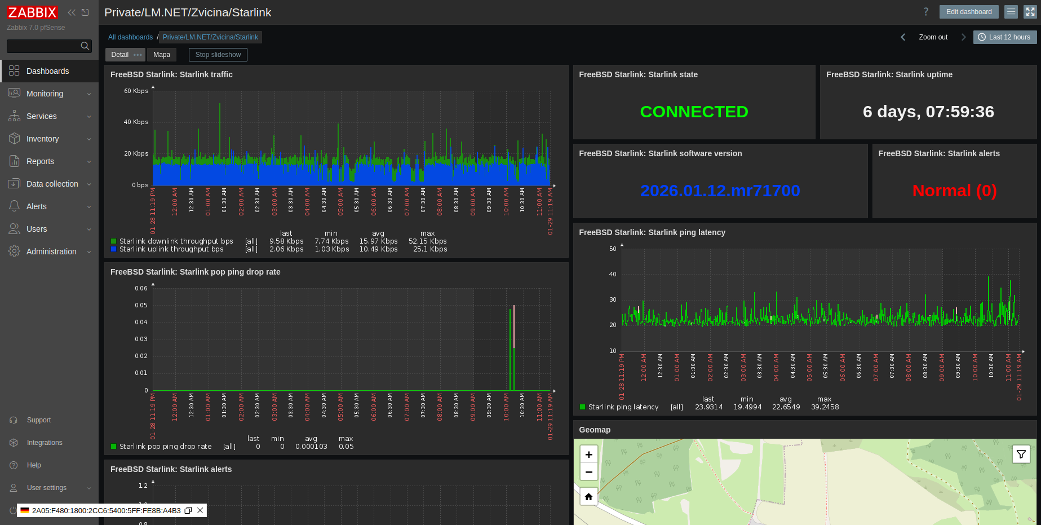Collapse the Zabbix sidebar with double-chevron

(71, 12)
